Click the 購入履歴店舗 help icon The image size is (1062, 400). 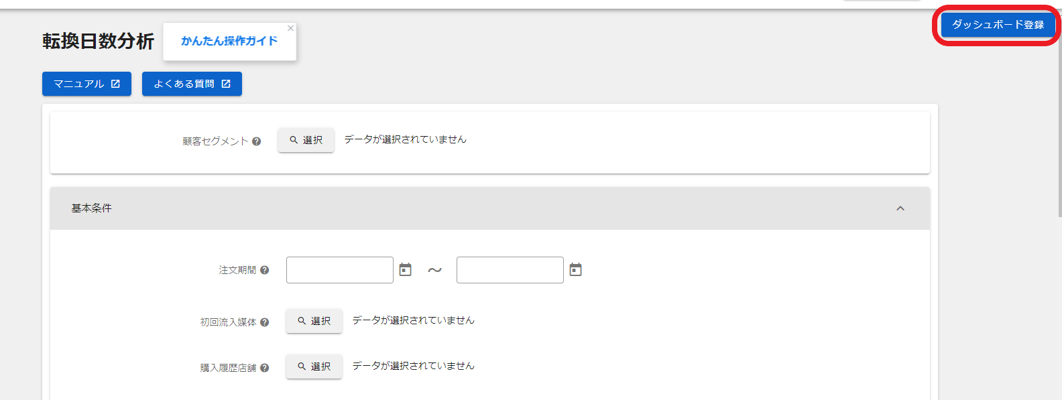coord(265,368)
